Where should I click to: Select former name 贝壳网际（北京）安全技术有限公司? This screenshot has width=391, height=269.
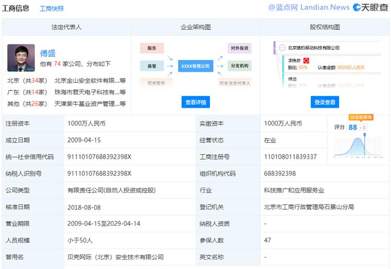coord(116,257)
